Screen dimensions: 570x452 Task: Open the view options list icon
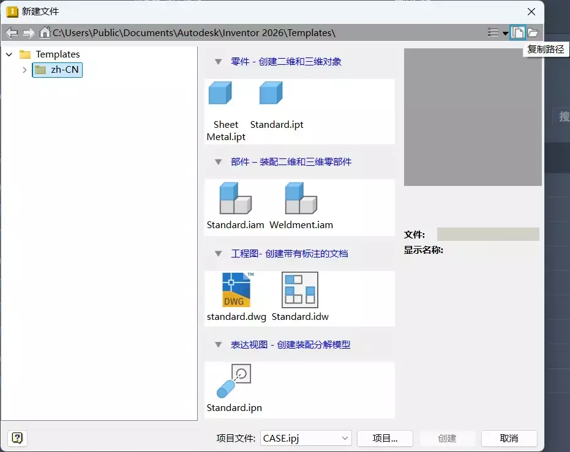(493, 32)
